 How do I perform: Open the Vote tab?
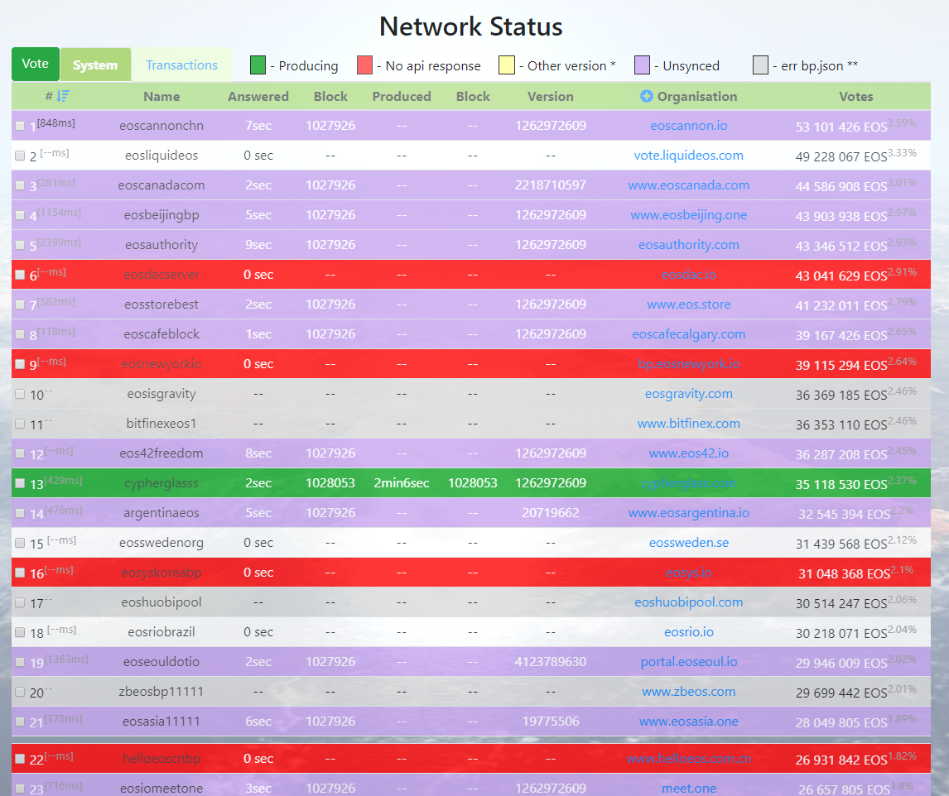pyautogui.click(x=35, y=64)
